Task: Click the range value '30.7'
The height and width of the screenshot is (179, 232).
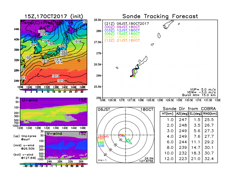Action: tap(209, 153)
